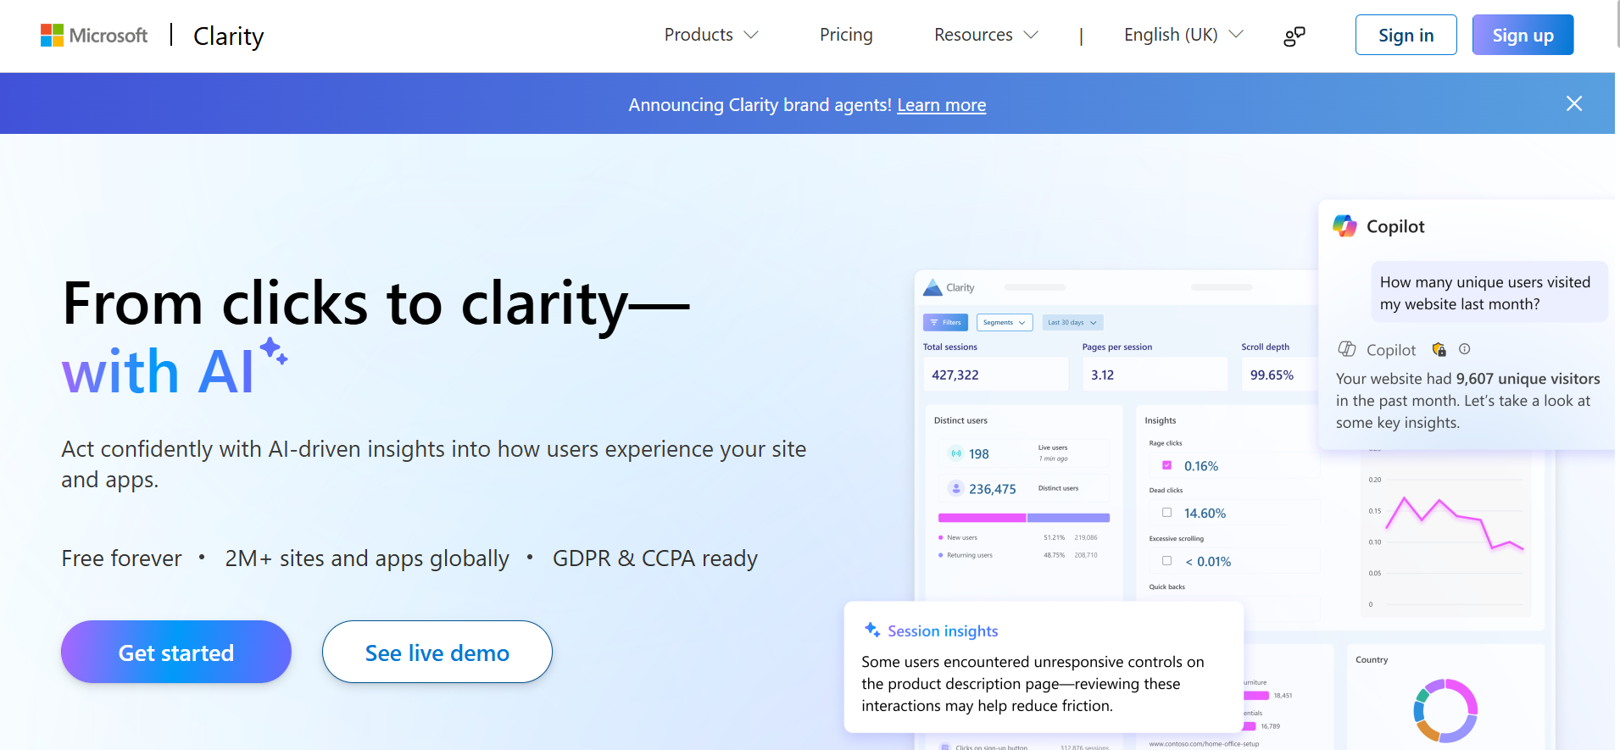
Task: Click the pink rage clicks line chart
Action: pyautogui.click(x=1454, y=524)
